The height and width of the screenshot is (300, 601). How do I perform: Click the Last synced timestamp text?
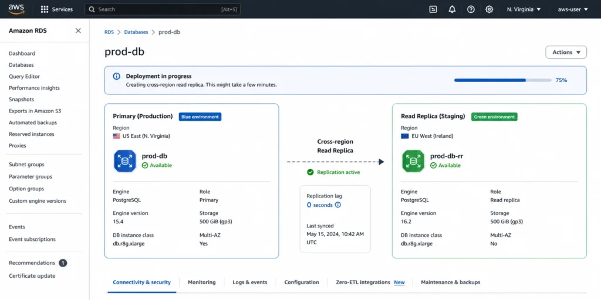pyautogui.click(x=335, y=238)
